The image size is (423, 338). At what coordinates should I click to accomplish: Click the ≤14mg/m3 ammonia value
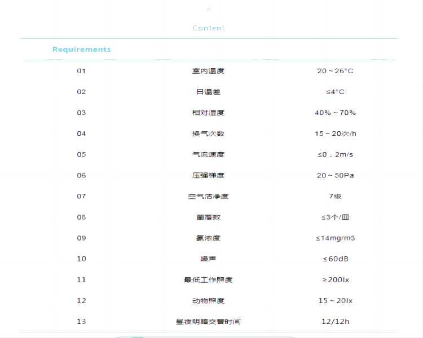[335, 238]
